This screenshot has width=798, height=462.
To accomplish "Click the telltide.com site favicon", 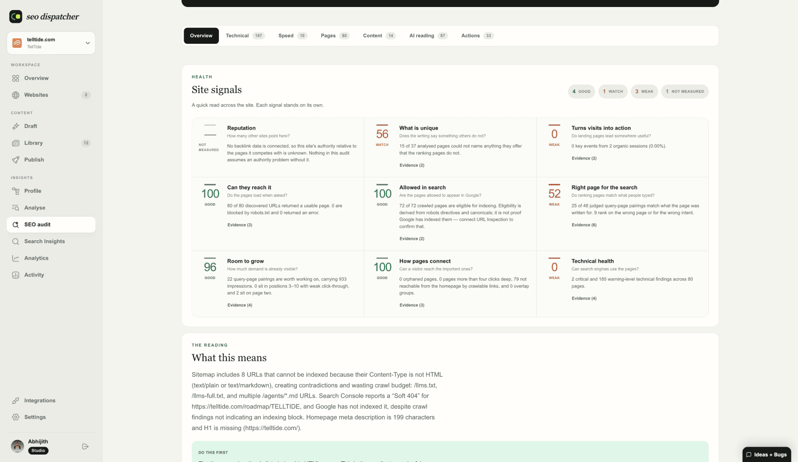I will [x=17, y=43].
